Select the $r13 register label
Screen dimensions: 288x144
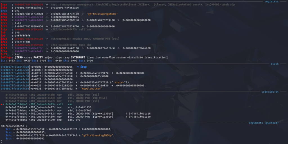tap(4, 48)
